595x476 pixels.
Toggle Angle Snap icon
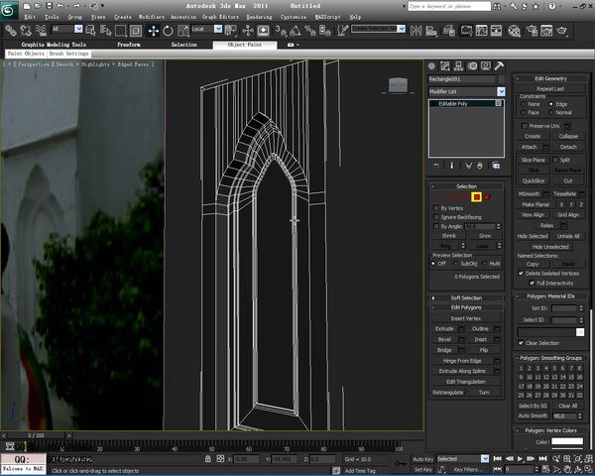pyautogui.click(x=295, y=31)
